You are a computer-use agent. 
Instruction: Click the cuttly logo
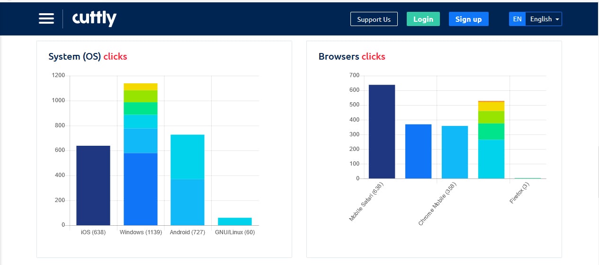[94, 18]
